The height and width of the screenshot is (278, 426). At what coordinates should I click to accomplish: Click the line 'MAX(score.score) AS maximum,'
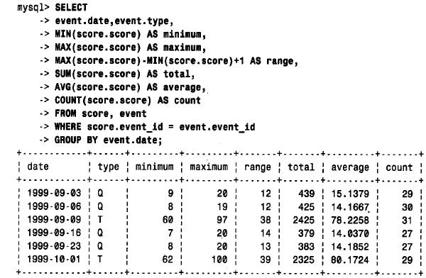click(131, 48)
